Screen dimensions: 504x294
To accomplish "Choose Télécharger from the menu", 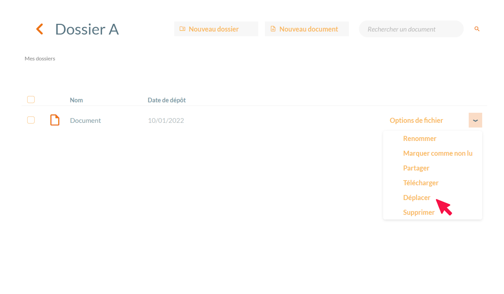I will click(421, 183).
